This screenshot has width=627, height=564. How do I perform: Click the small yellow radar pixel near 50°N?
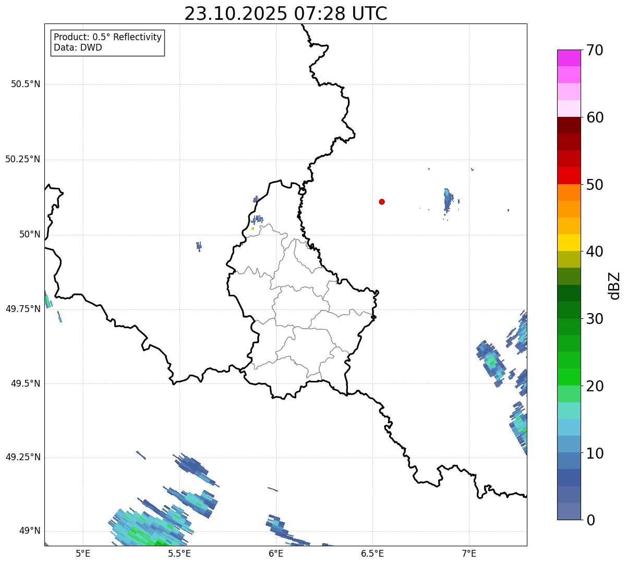coord(252,229)
